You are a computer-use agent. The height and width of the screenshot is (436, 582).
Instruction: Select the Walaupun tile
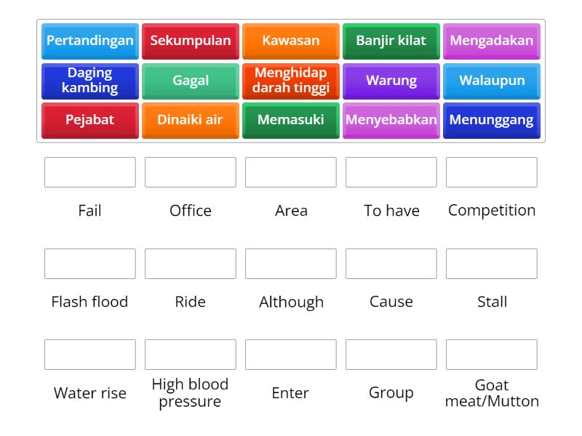492,81
